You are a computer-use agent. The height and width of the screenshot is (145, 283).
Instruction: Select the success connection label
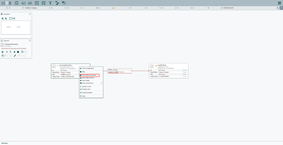(x=120, y=71)
